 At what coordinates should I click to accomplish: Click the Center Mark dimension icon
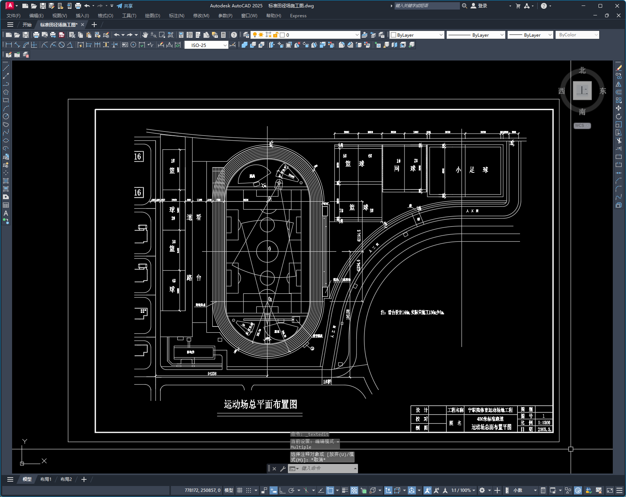(133, 45)
